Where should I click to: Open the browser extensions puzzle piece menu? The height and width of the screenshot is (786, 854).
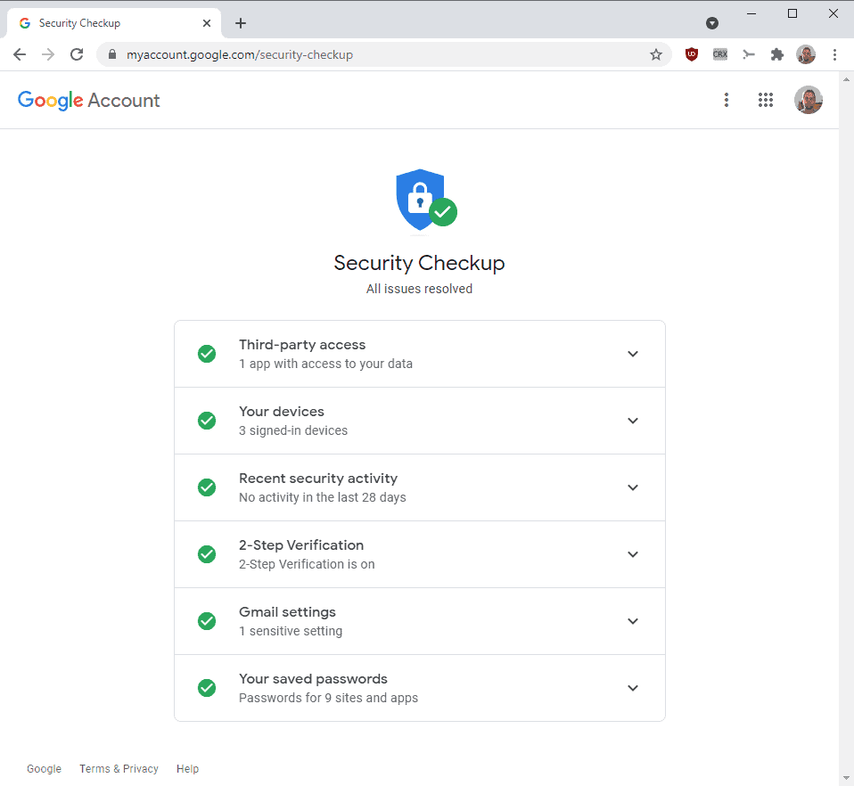coord(776,54)
